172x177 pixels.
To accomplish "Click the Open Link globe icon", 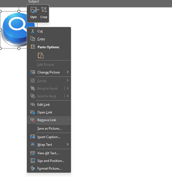I will [x=33, y=112].
